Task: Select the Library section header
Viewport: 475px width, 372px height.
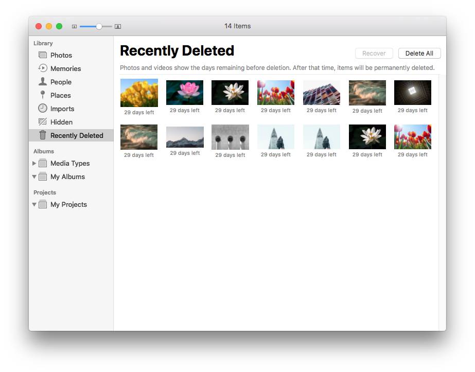Action: coord(43,43)
